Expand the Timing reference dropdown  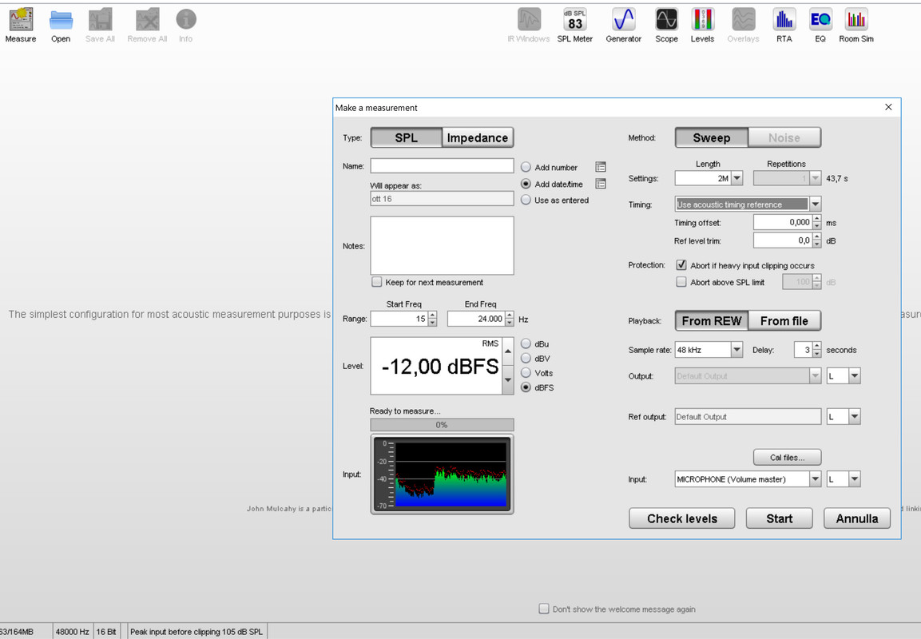[x=816, y=204]
